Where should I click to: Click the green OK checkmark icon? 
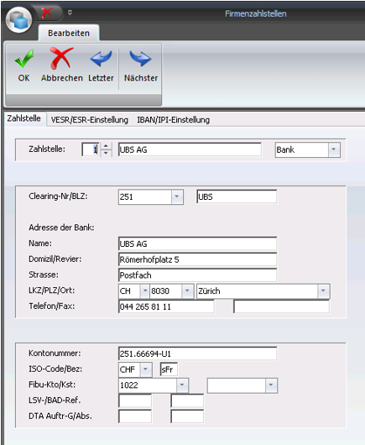[x=24, y=59]
